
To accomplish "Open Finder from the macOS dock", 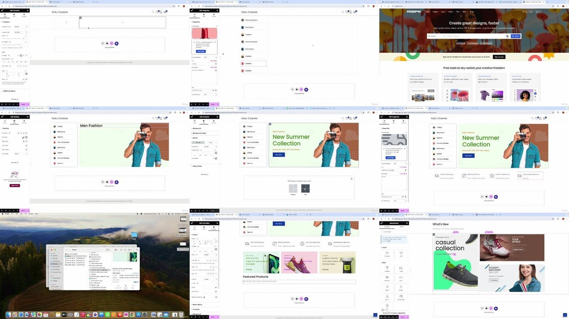I will coord(9,314).
